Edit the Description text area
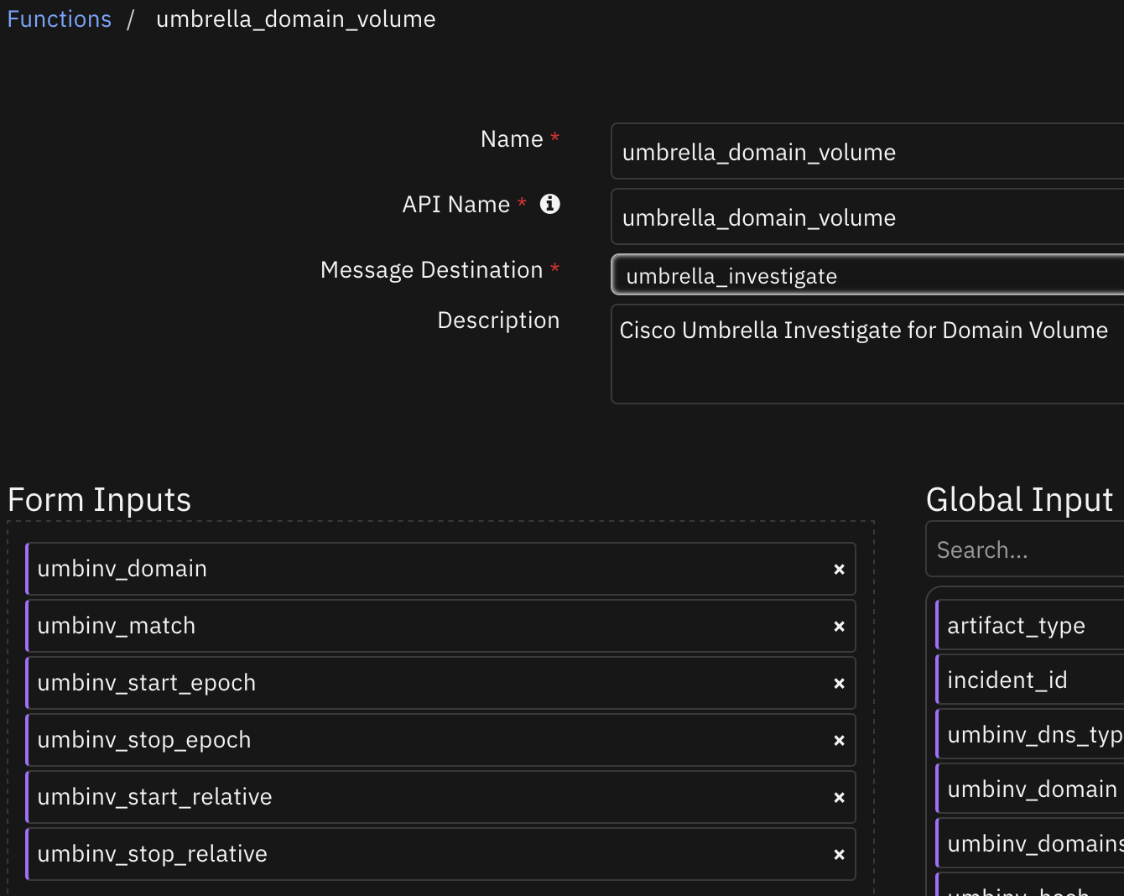This screenshot has height=896, width=1124. tap(867, 354)
